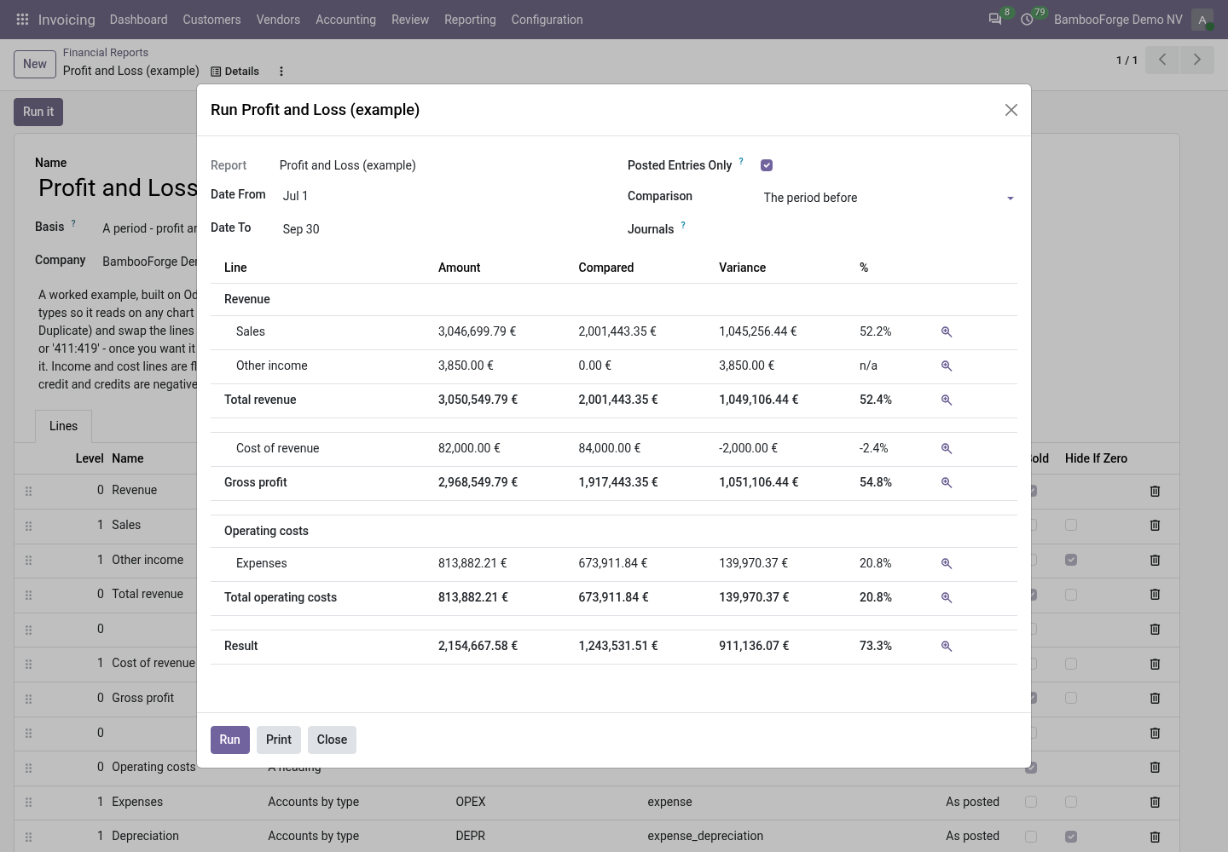This screenshot has width=1228, height=852.
Task: Select the Lines tab
Action: (x=63, y=426)
